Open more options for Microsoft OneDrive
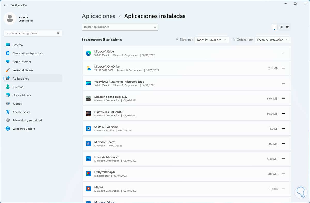 283,68
